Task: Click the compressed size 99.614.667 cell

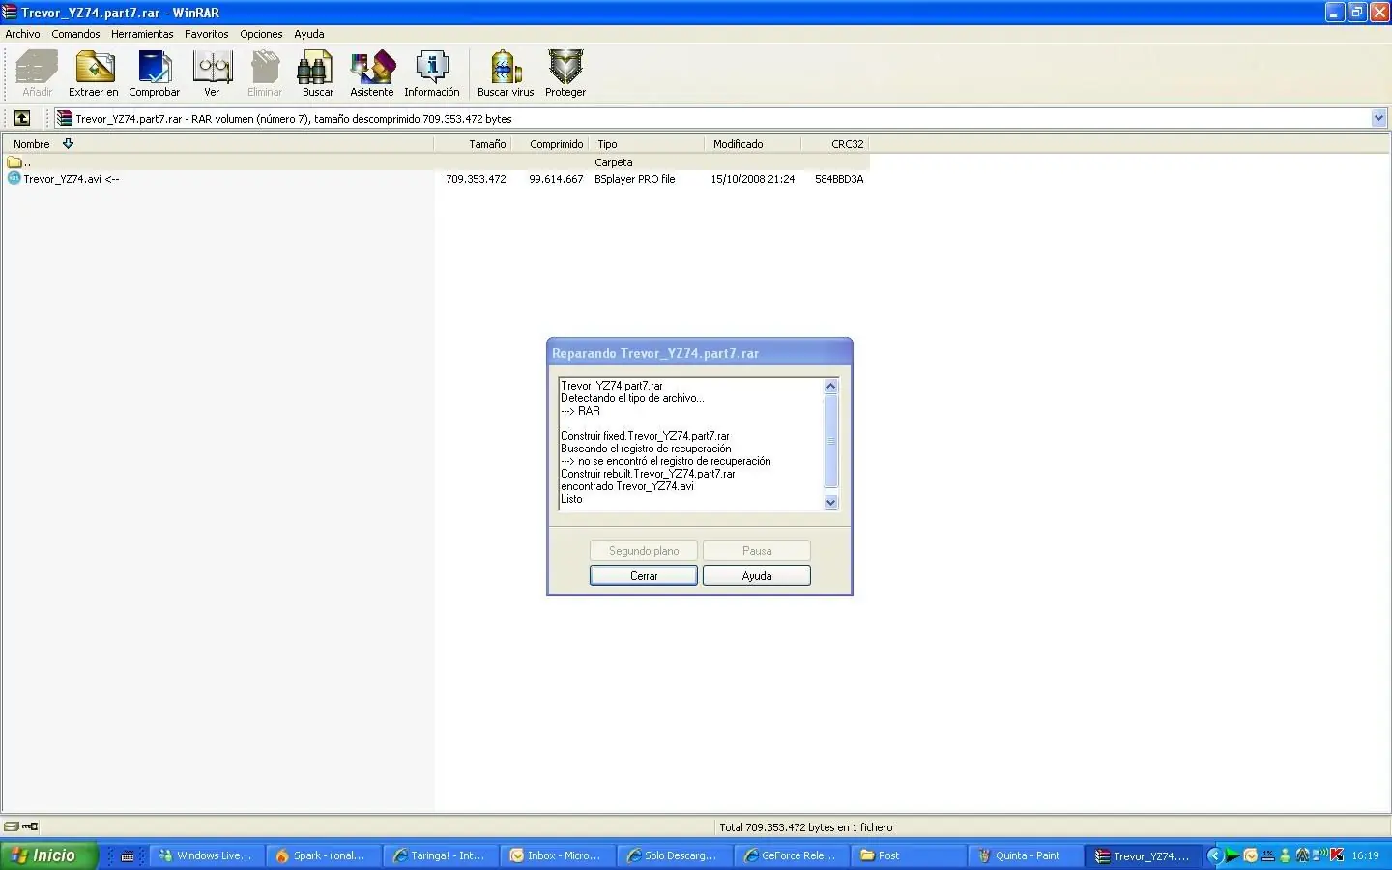Action: pos(556,179)
